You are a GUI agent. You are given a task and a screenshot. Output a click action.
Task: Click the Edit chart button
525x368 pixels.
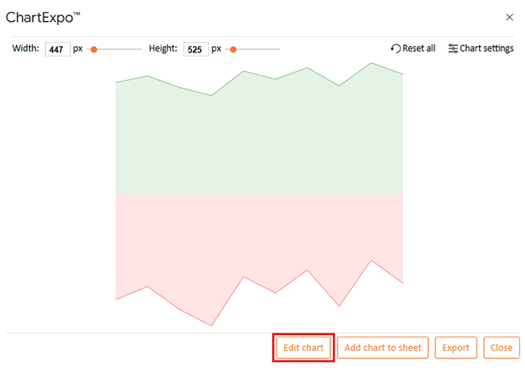pyautogui.click(x=304, y=348)
